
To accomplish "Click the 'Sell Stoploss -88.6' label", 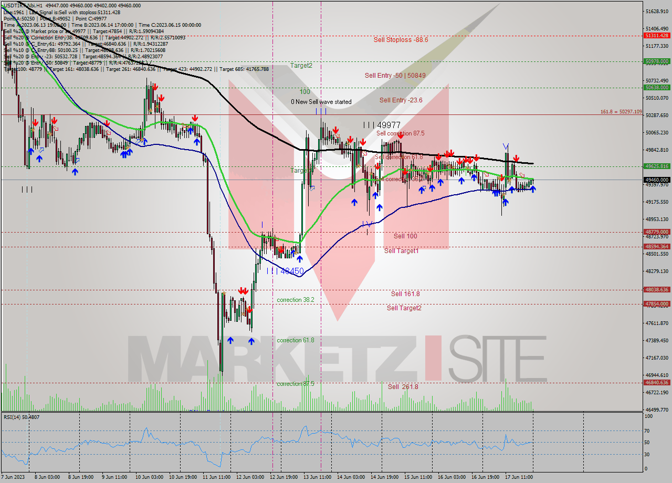I will coord(401,39).
